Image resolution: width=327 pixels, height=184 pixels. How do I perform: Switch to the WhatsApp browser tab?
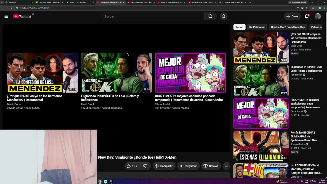19,2
